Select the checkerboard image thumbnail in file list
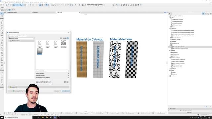 click(x=40, y=52)
